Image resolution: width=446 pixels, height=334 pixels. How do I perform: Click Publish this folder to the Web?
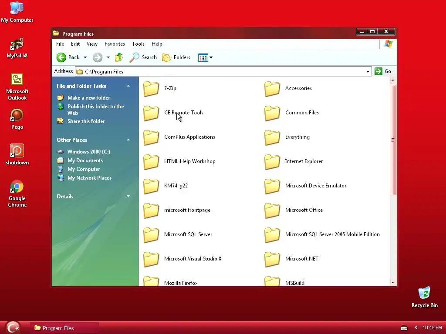pyautogui.click(x=95, y=110)
